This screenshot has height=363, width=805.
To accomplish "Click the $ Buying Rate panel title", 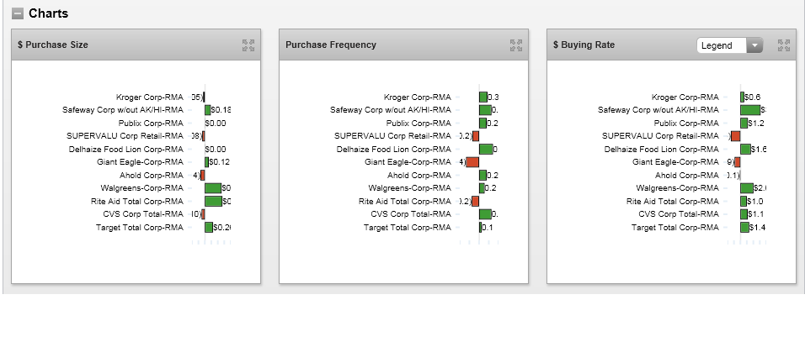I will (x=584, y=45).
